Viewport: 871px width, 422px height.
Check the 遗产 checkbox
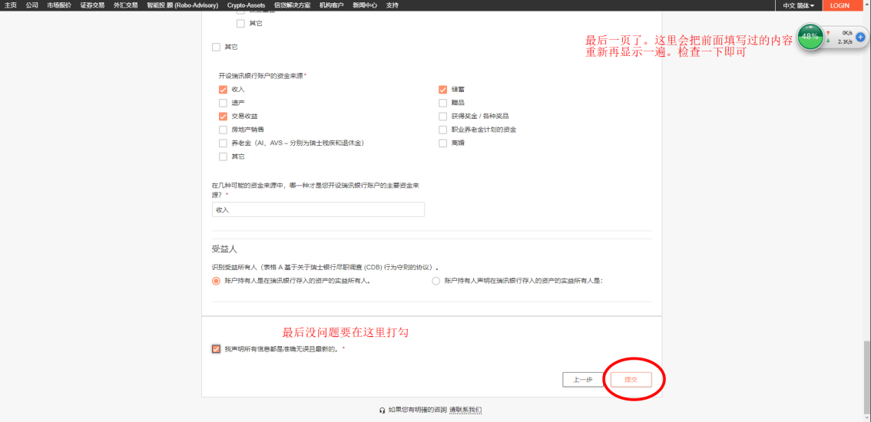pyautogui.click(x=224, y=103)
